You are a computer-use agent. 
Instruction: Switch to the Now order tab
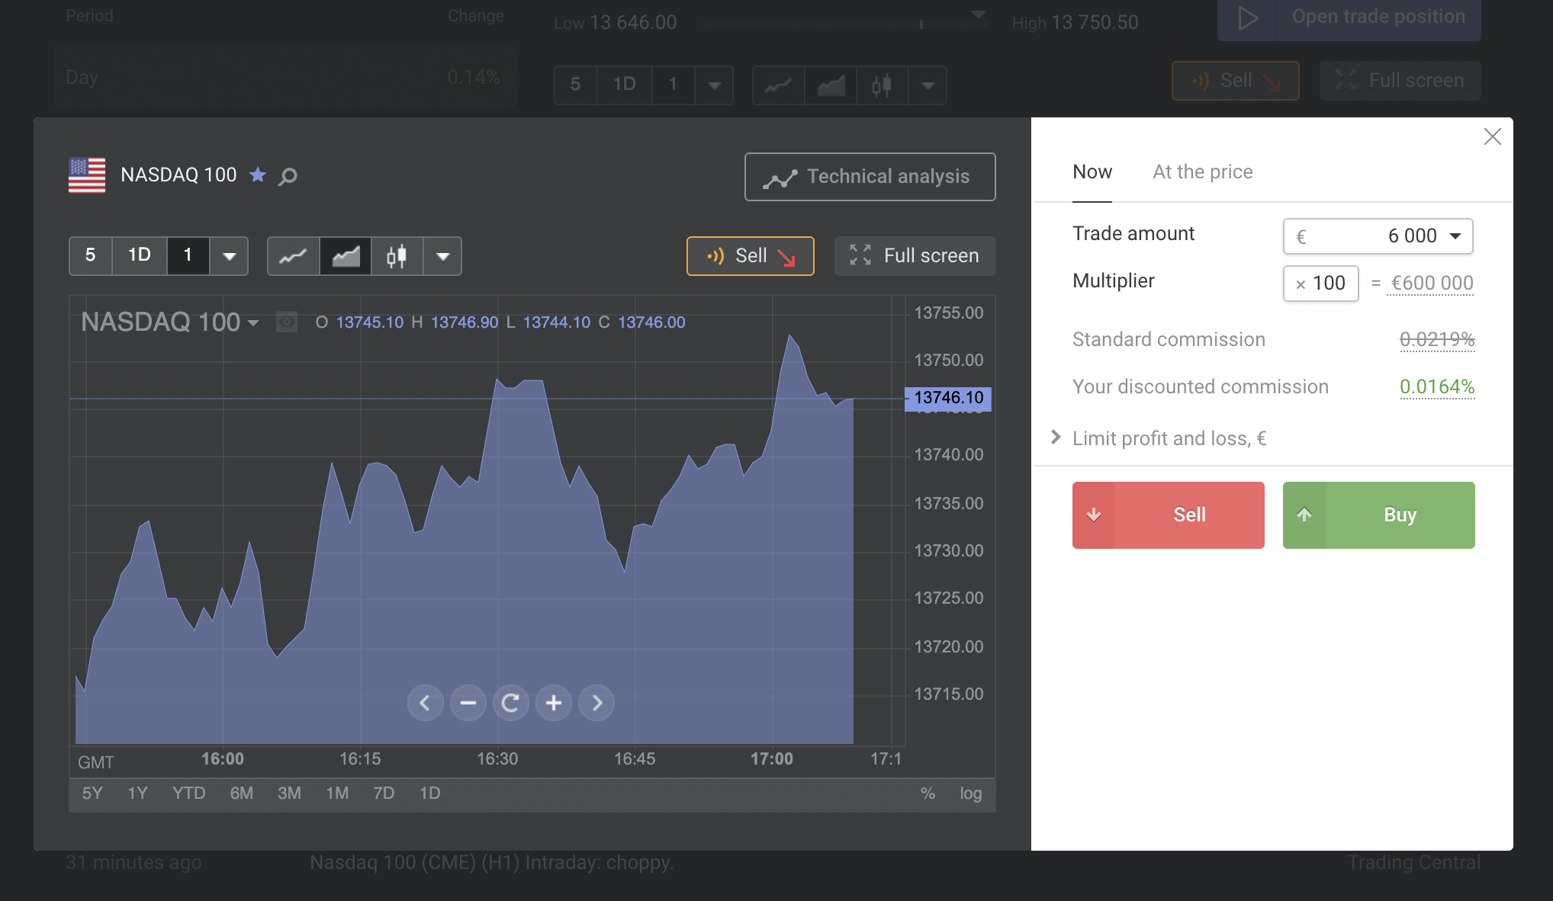click(1092, 172)
